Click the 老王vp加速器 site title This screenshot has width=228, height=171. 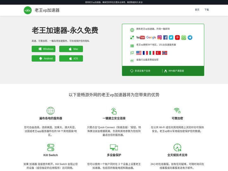click(x=47, y=10)
